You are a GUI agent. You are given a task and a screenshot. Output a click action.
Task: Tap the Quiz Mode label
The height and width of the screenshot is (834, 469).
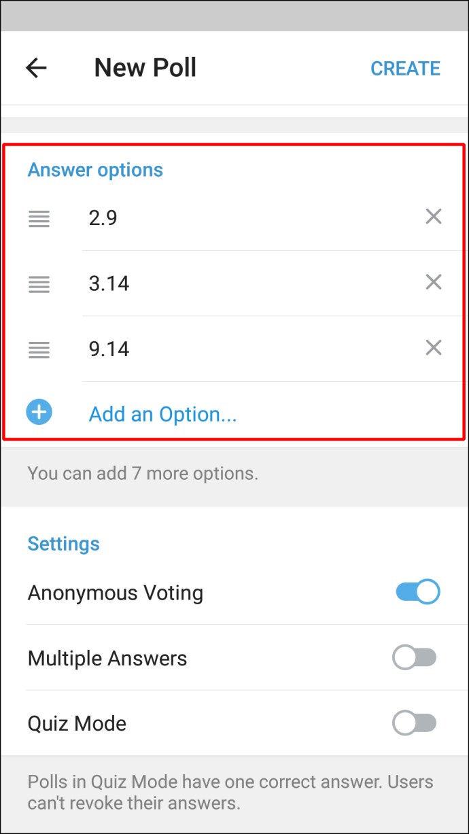pyautogui.click(x=77, y=723)
